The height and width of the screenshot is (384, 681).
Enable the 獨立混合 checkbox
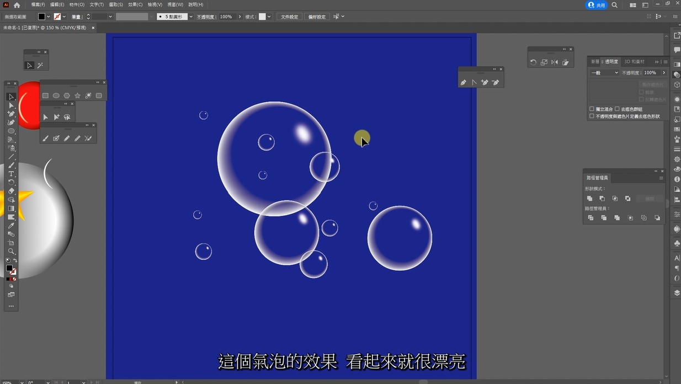coord(592,109)
